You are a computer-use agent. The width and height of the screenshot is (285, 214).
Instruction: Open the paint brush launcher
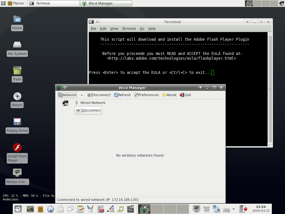110,209
